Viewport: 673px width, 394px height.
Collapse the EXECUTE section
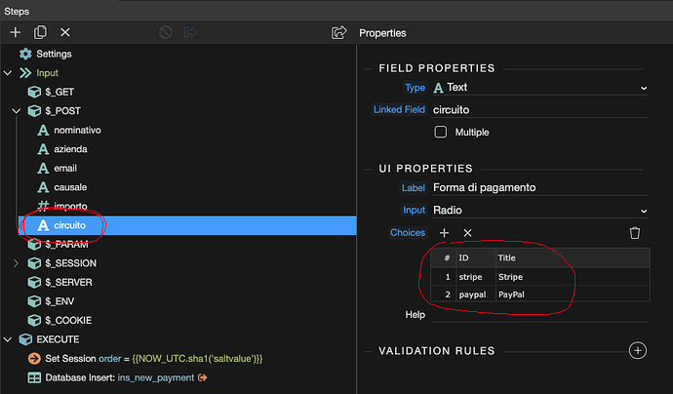coord(9,339)
